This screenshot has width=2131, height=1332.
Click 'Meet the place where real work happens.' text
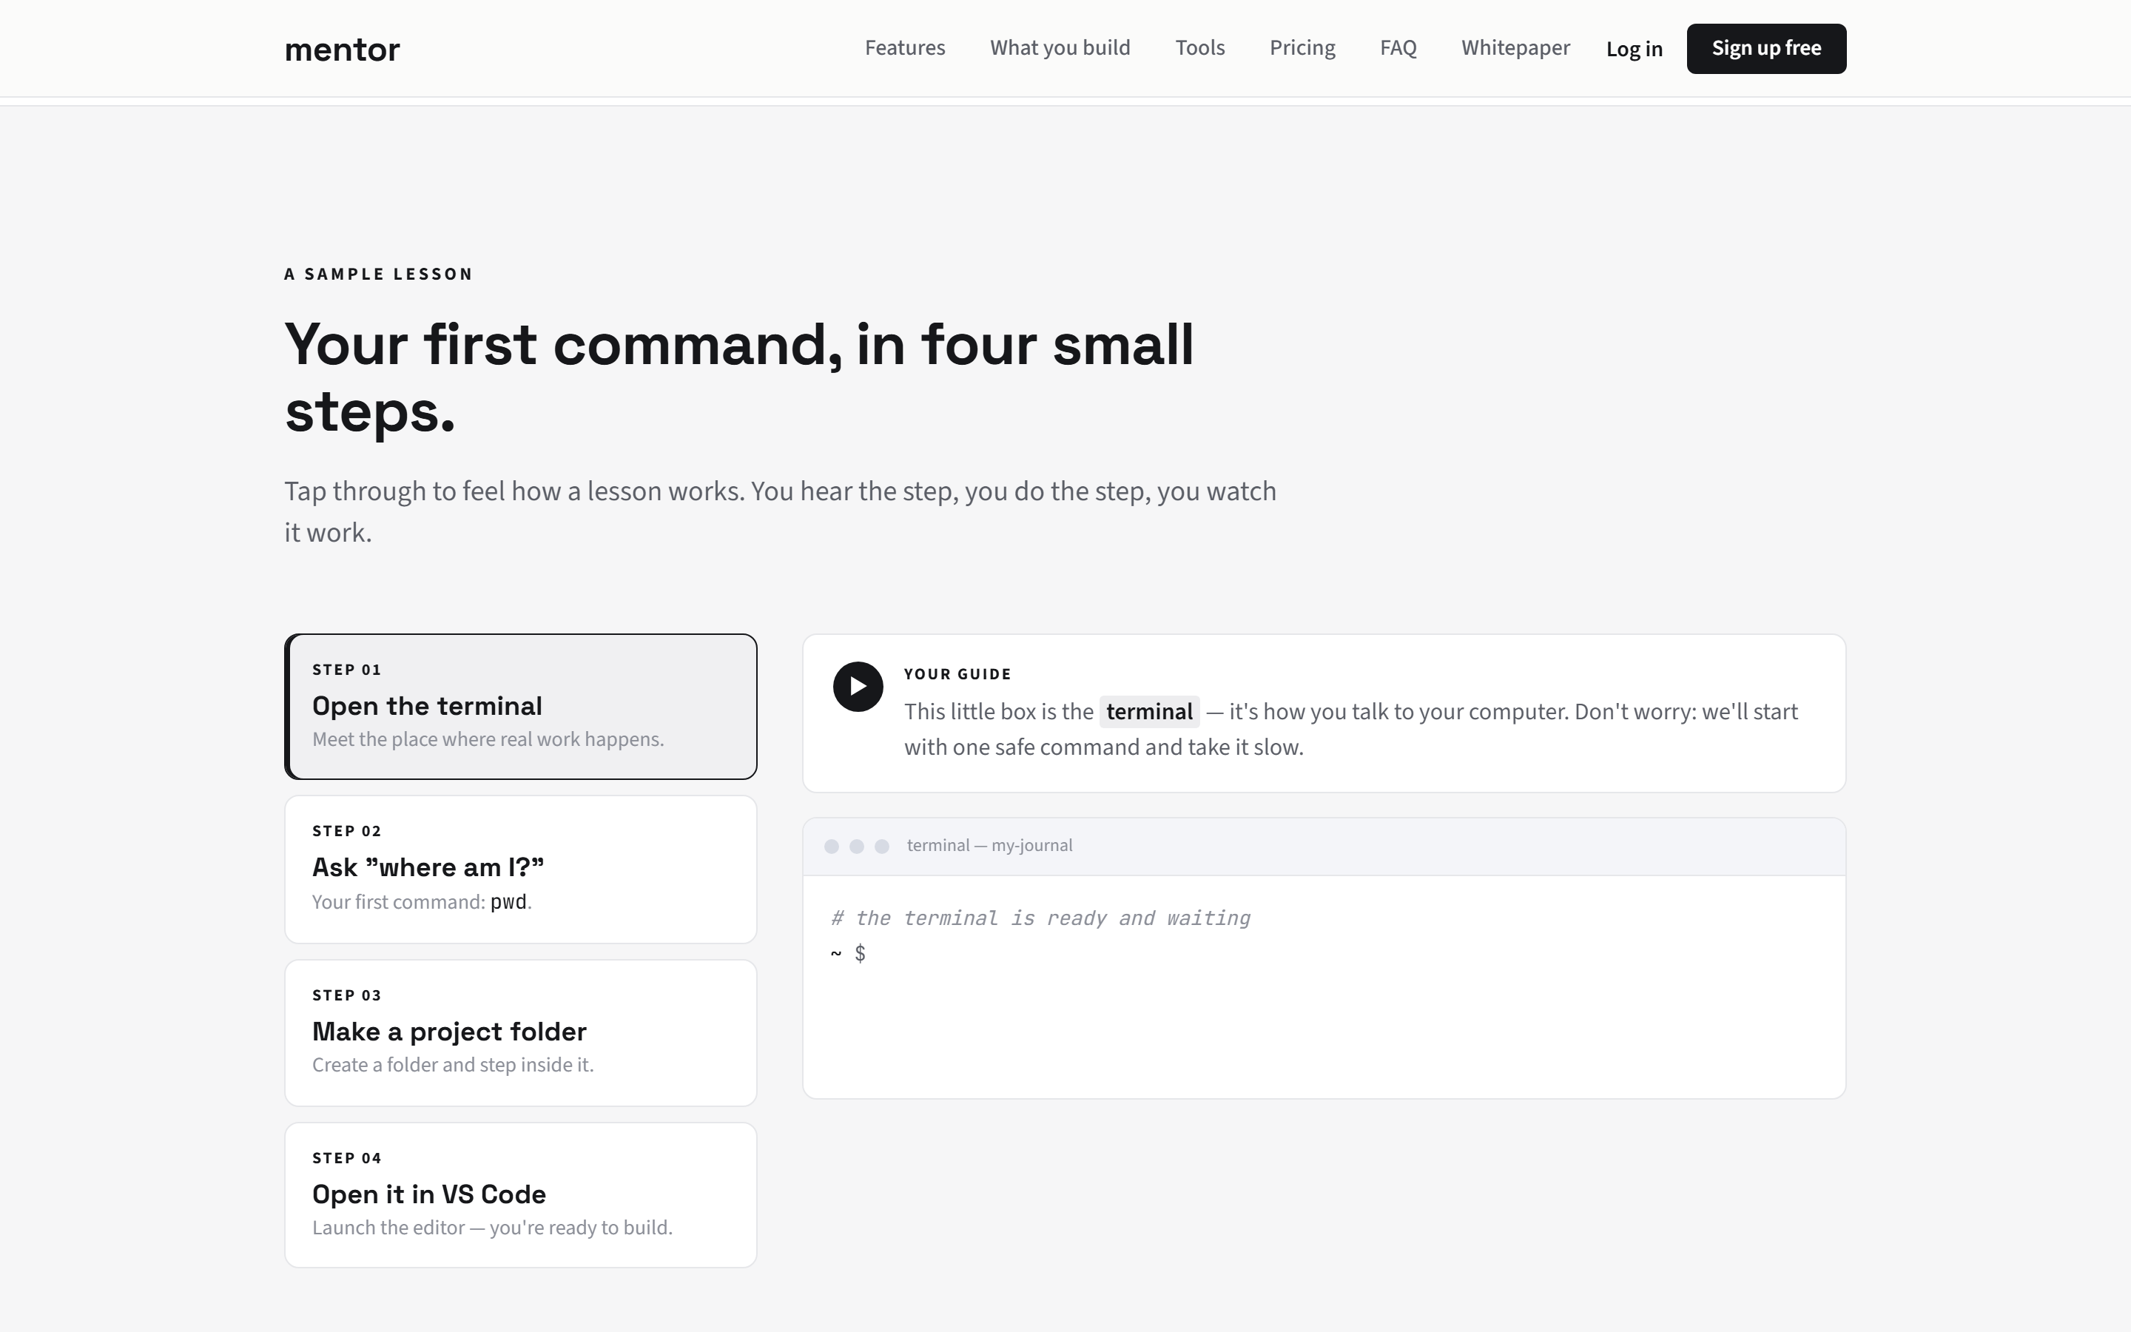[x=488, y=739]
